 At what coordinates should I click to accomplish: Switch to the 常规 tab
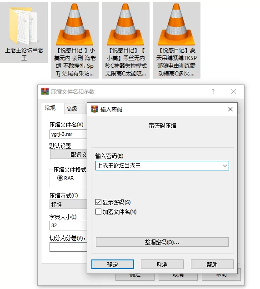pos(50,108)
